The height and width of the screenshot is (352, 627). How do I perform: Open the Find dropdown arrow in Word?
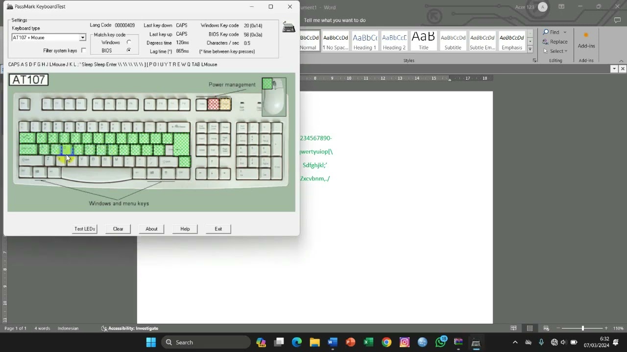click(565, 32)
